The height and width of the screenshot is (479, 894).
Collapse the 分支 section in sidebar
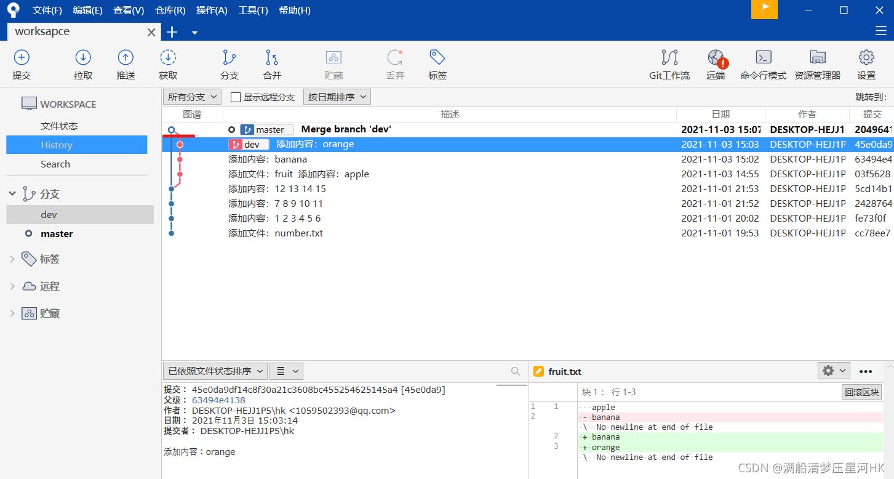[x=12, y=194]
